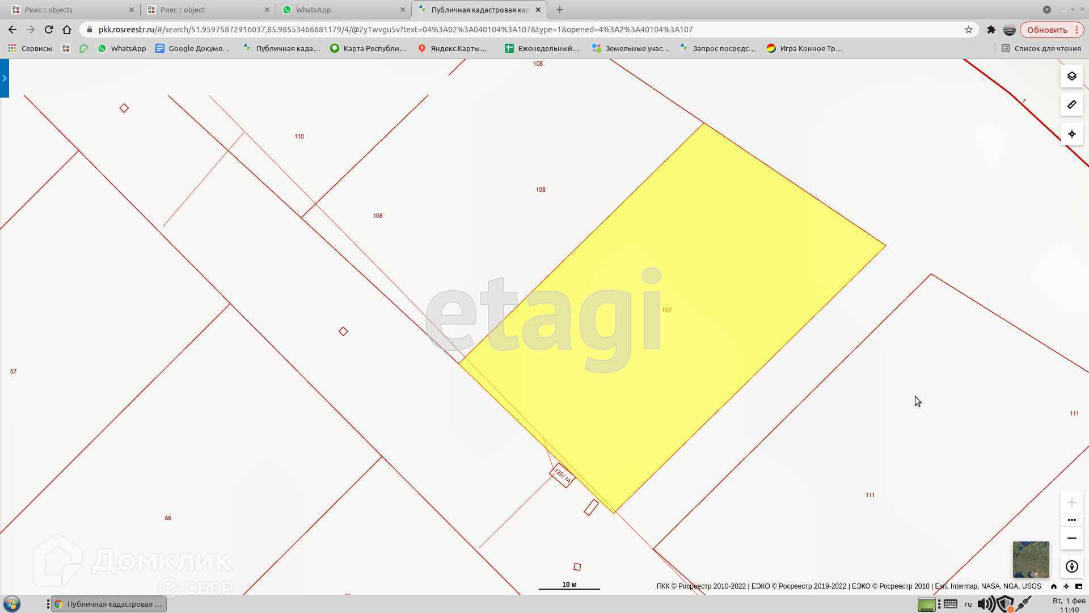Open the map layers panel

click(x=1071, y=76)
